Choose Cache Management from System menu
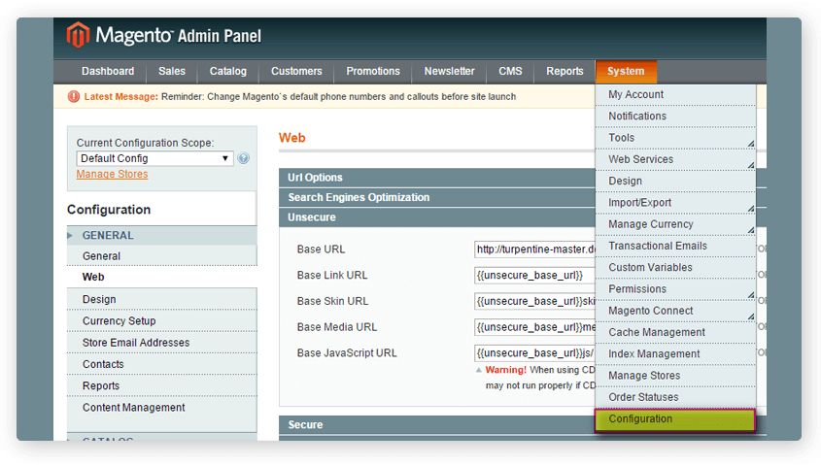 [656, 332]
